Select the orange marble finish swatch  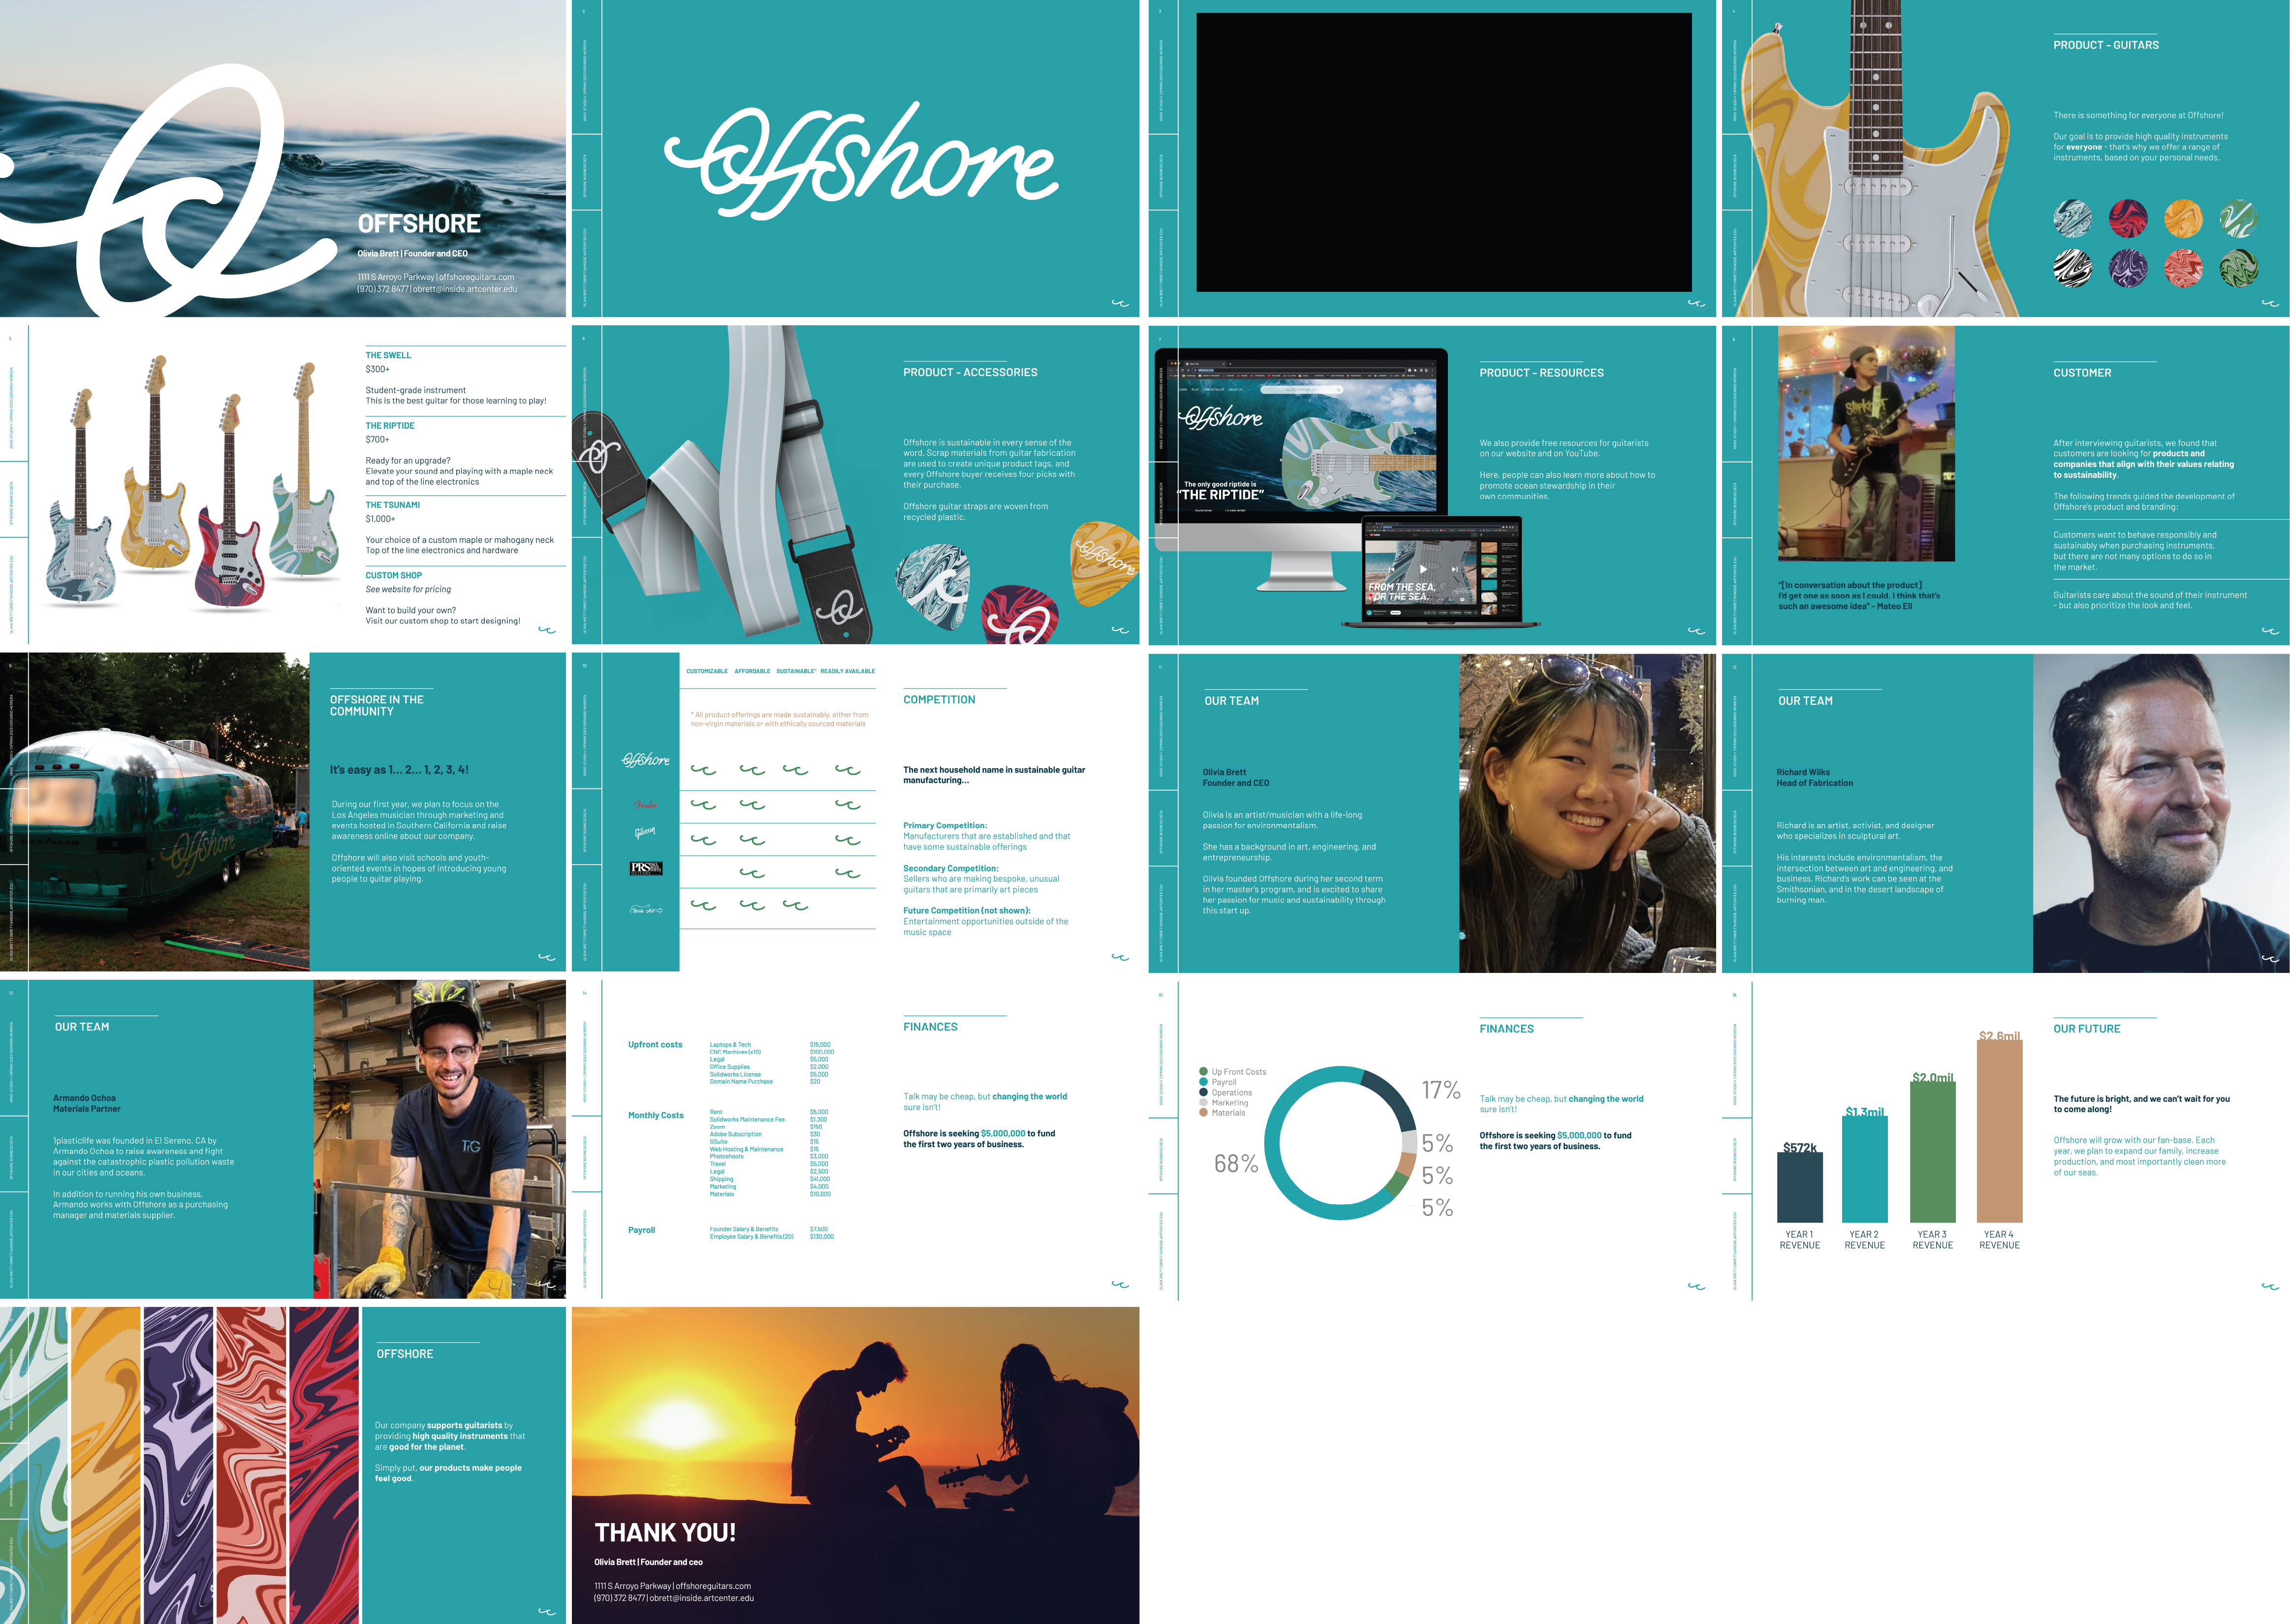(2183, 218)
